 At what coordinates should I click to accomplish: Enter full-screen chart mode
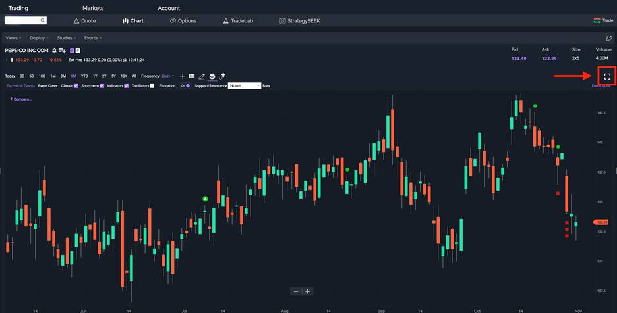(x=607, y=76)
